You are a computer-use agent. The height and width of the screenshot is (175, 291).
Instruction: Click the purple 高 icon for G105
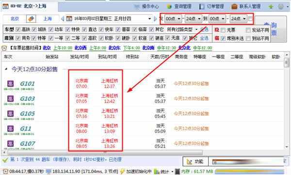(x=10, y=114)
